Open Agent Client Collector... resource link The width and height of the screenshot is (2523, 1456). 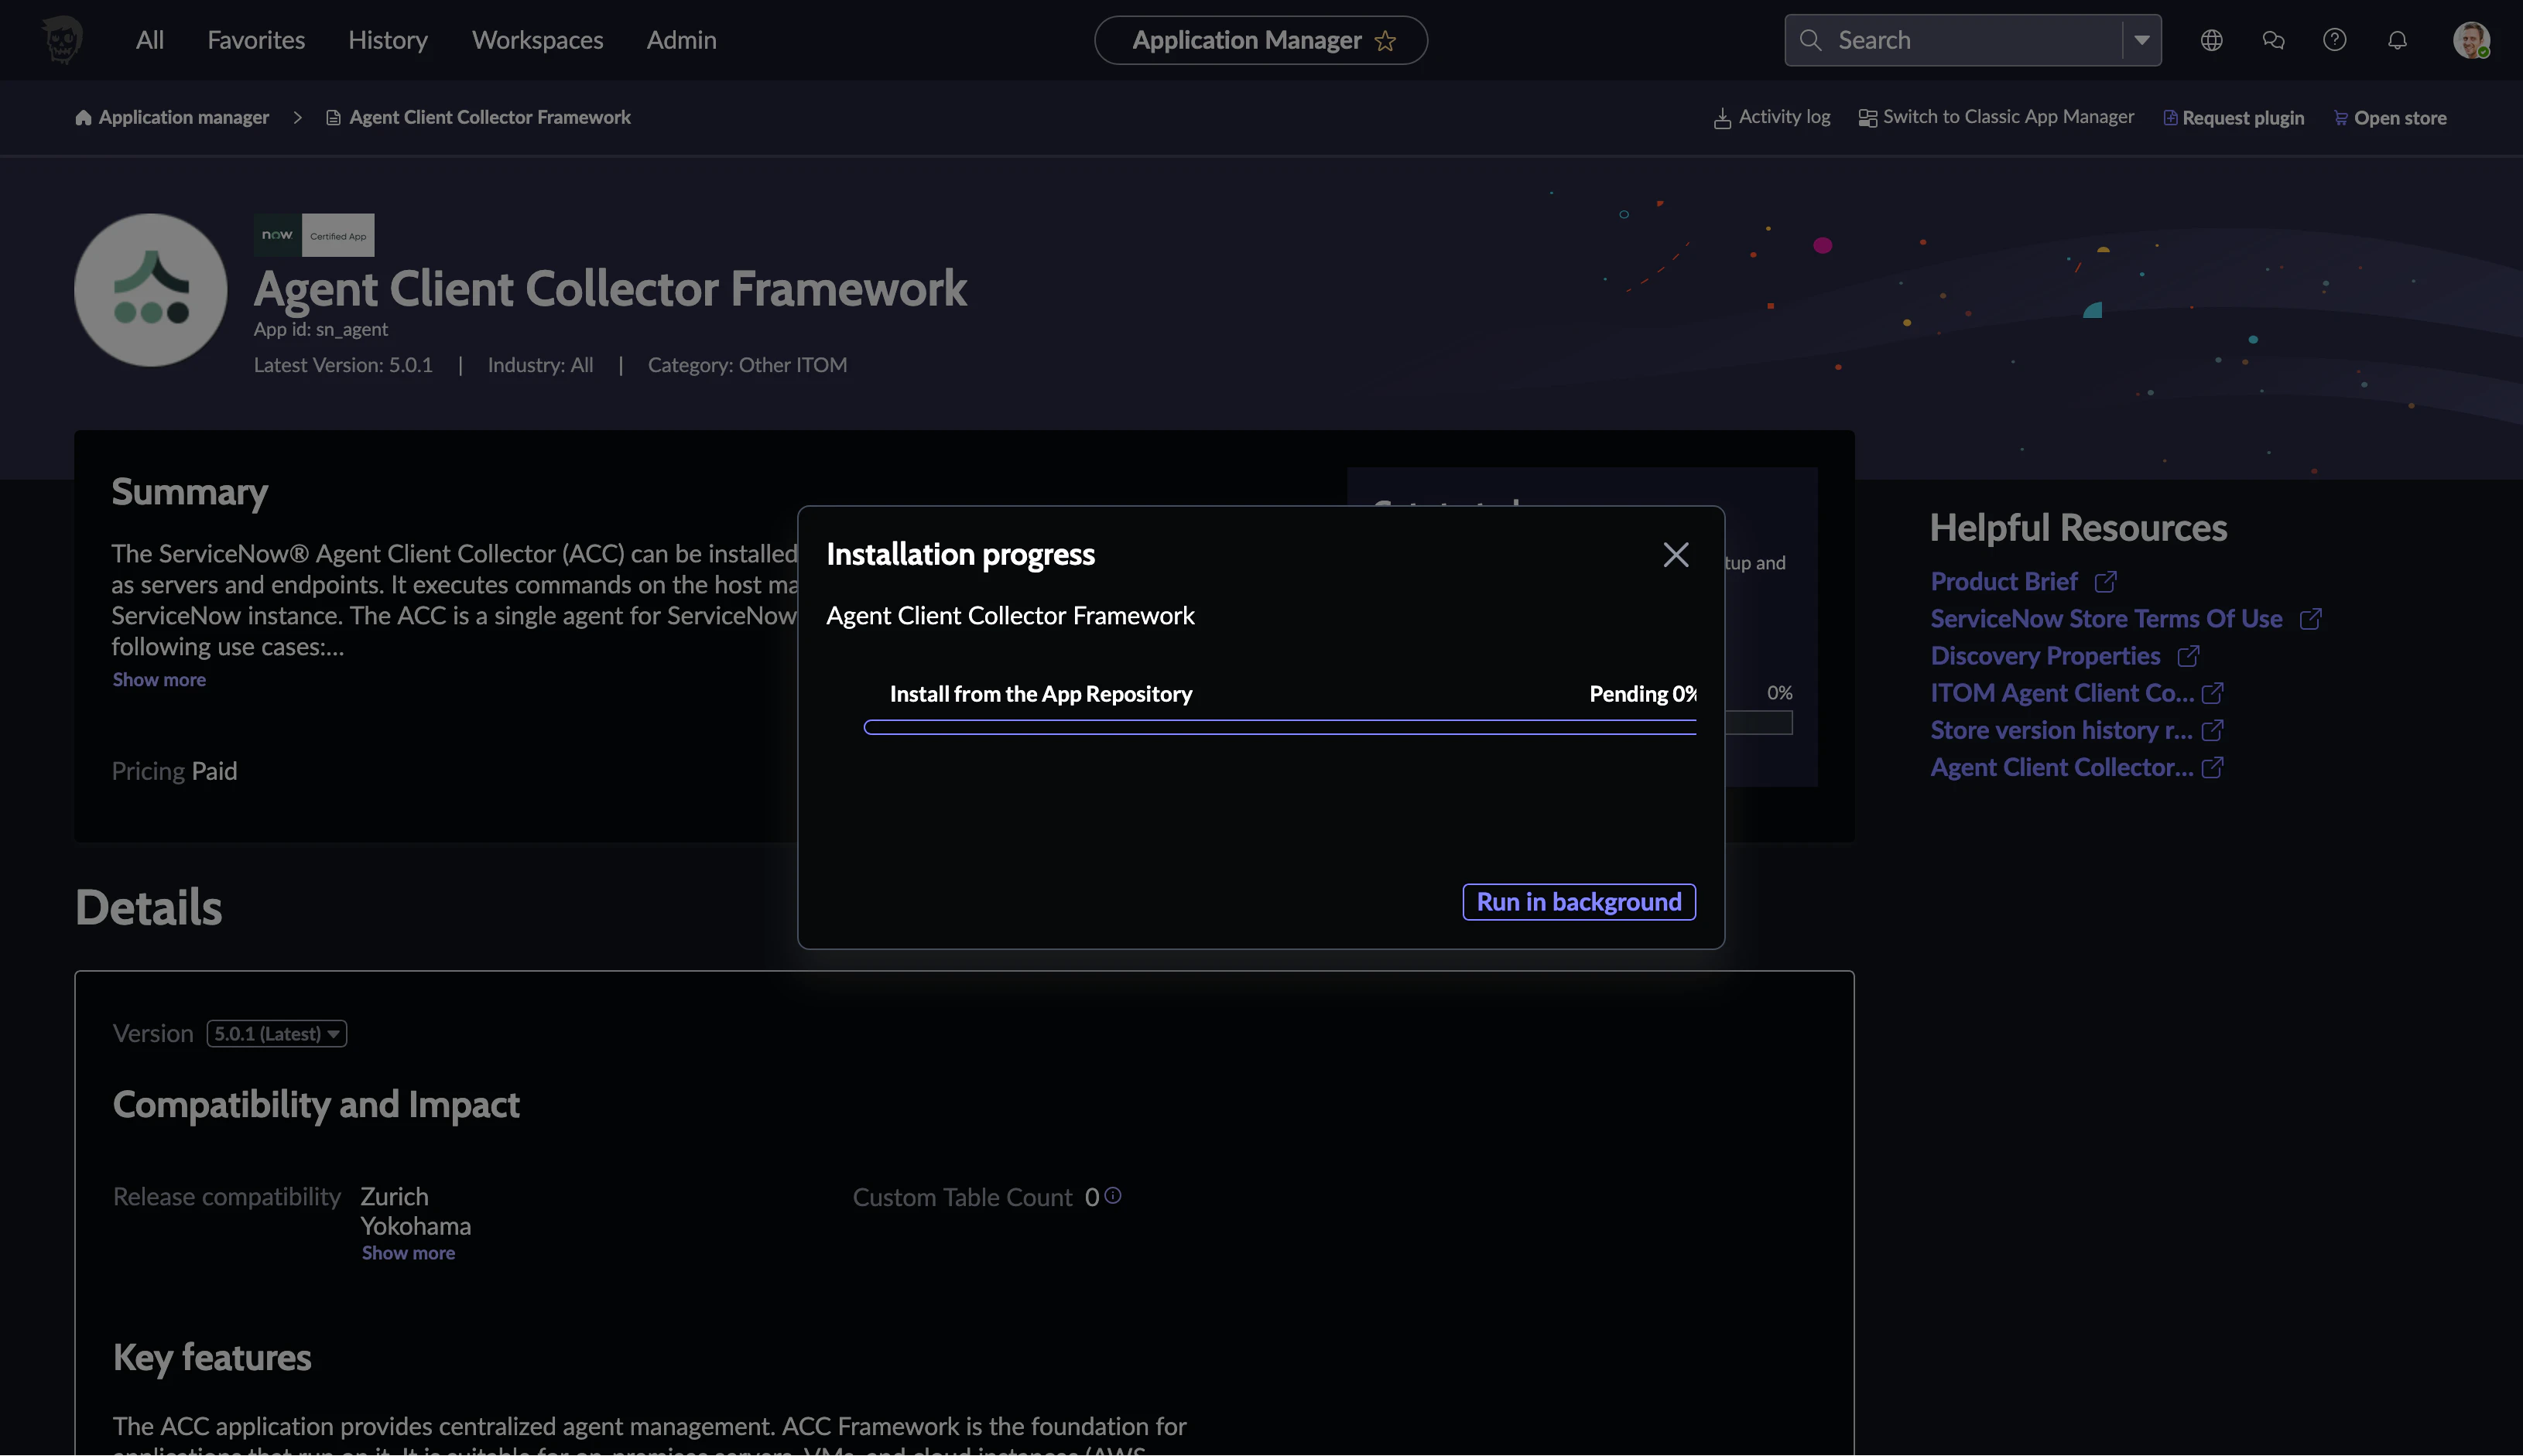[2062, 767]
